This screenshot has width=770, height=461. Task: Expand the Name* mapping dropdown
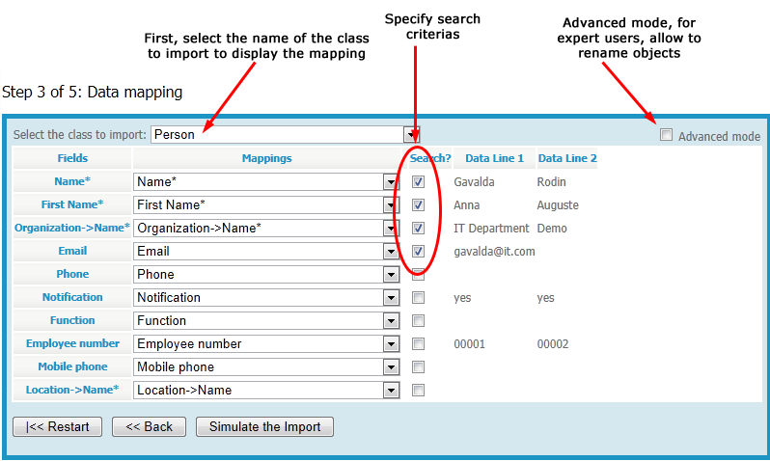click(391, 181)
